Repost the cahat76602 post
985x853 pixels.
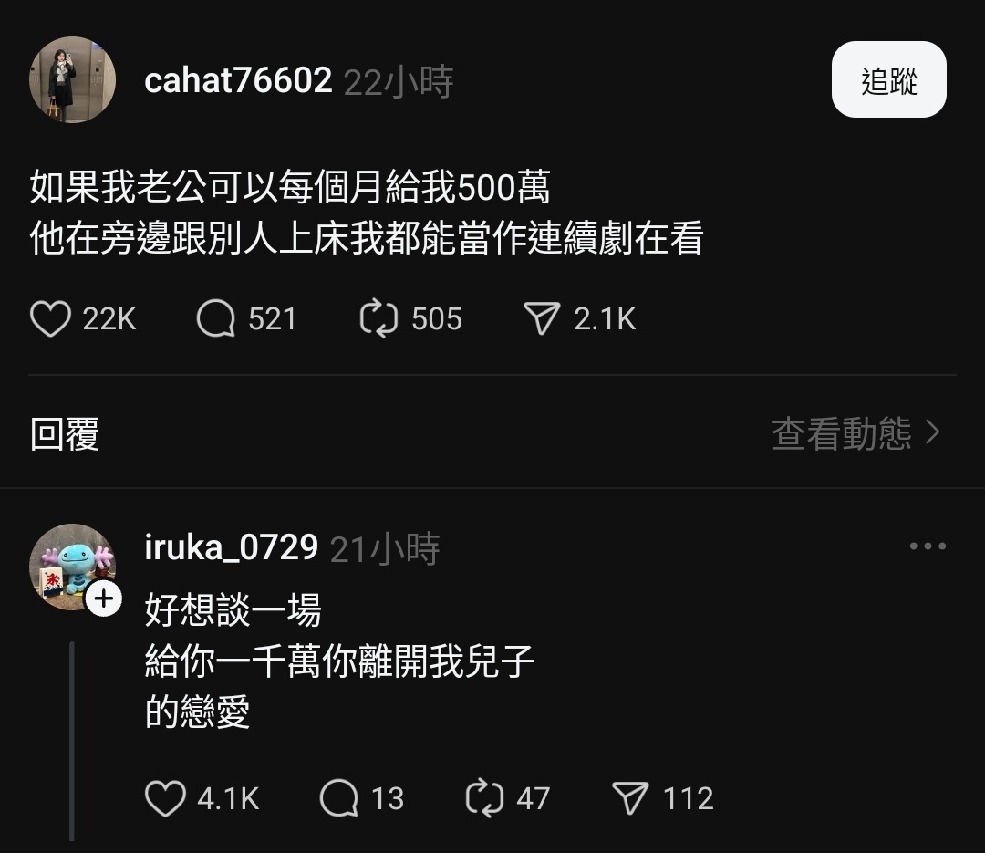[378, 318]
